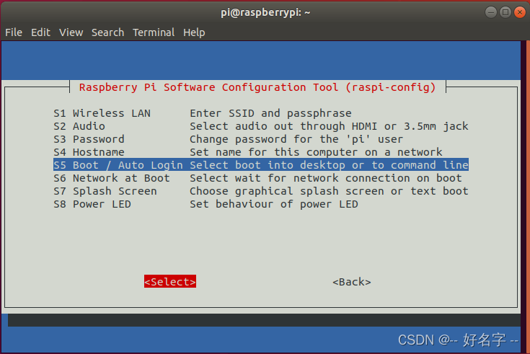Click 'Set behaviour of power LED' description
The width and height of the screenshot is (530, 354).
274,204
